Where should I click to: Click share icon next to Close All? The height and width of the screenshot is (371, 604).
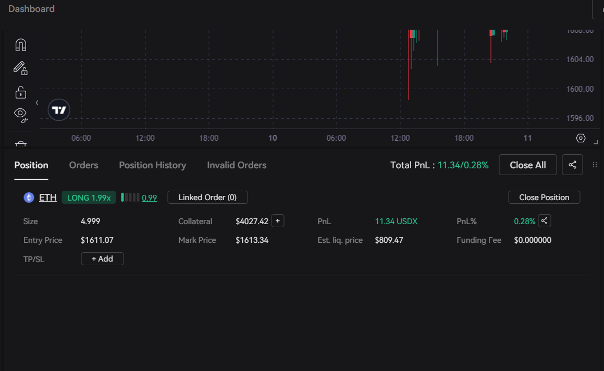tap(572, 165)
